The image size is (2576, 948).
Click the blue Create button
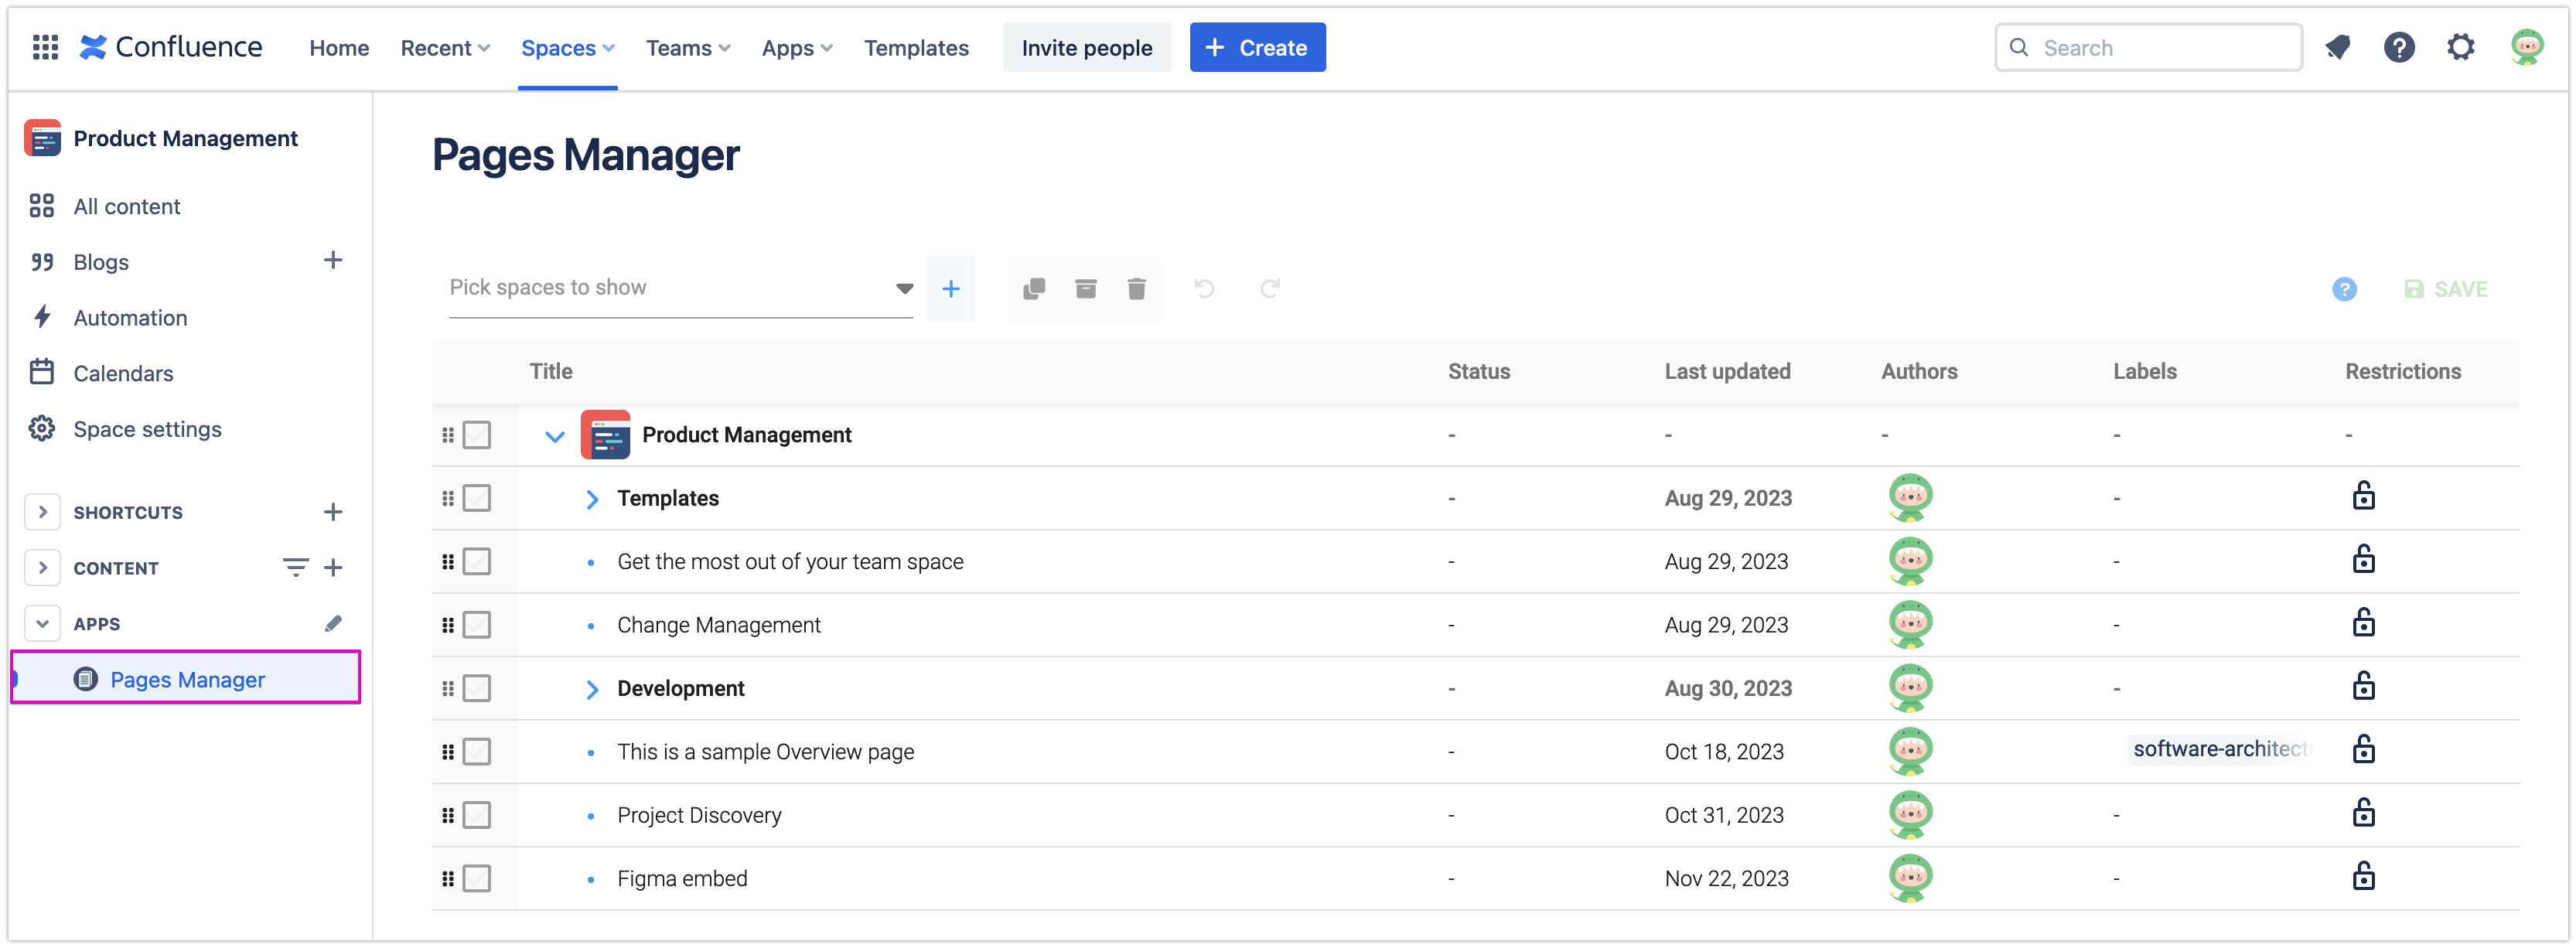[1256, 48]
